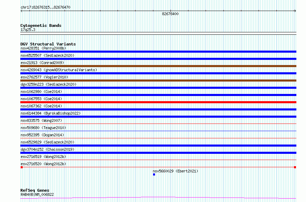Open the esv21913 (Conrad2009) variant label

coord(42,63)
